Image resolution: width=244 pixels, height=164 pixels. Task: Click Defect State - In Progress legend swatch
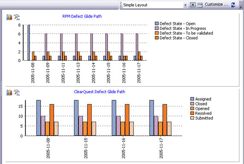point(157,28)
